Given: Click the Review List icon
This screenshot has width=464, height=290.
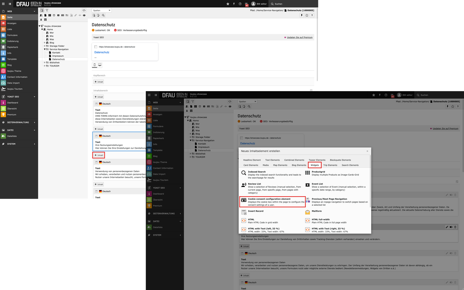Looking at the screenshot, I should point(243,185).
